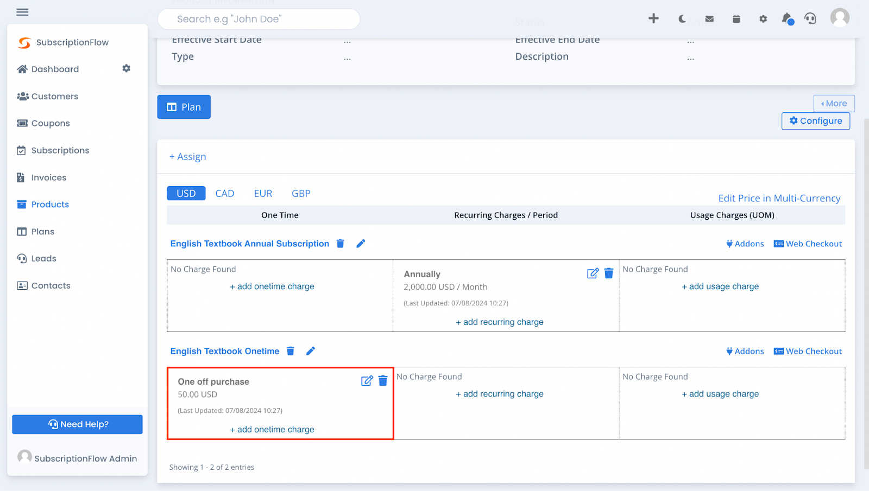869x491 pixels.
Task: Focus the search field
Action: point(259,19)
